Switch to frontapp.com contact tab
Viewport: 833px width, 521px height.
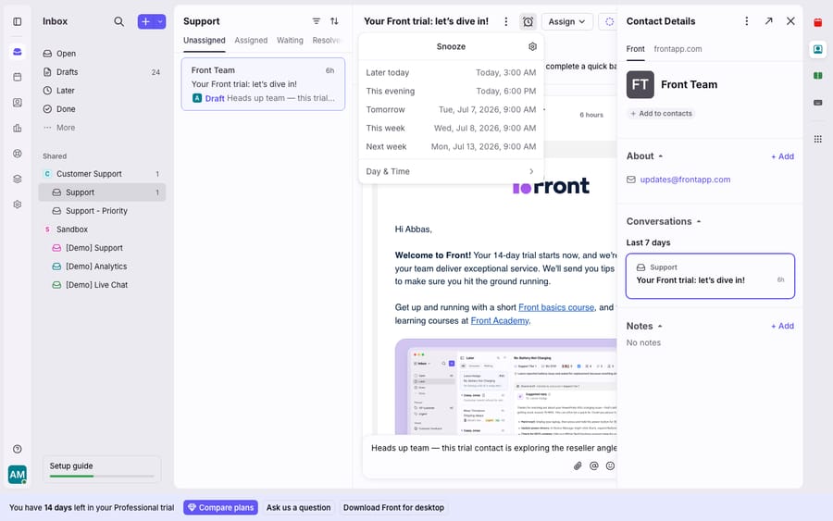click(678, 49)
